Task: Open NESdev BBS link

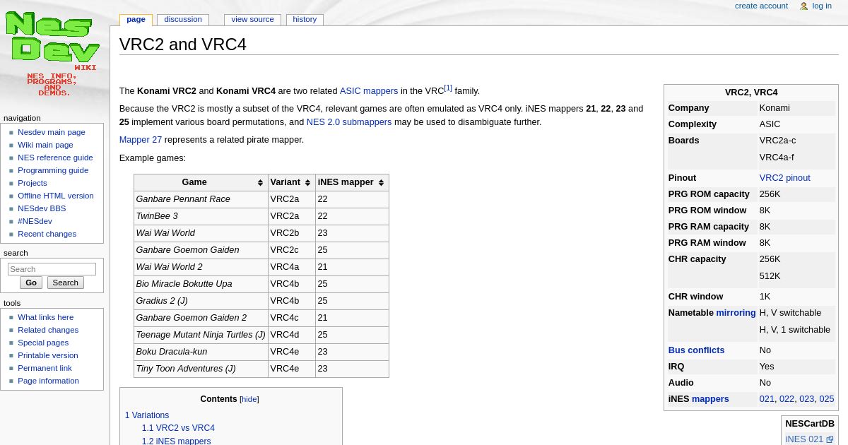Action: pyautogui.click(x=42, y=208)
